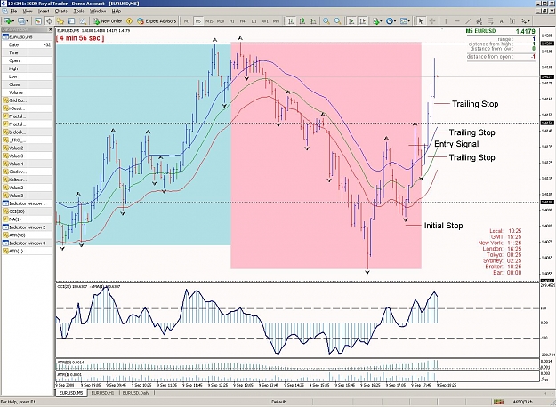Screen dimensions: 556x407
Task: Select the Horizontal Line drawing tool
Action: [x=457, y=21]
